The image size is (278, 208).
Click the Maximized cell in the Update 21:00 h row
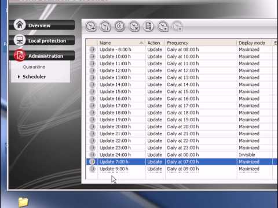(249, 134)
